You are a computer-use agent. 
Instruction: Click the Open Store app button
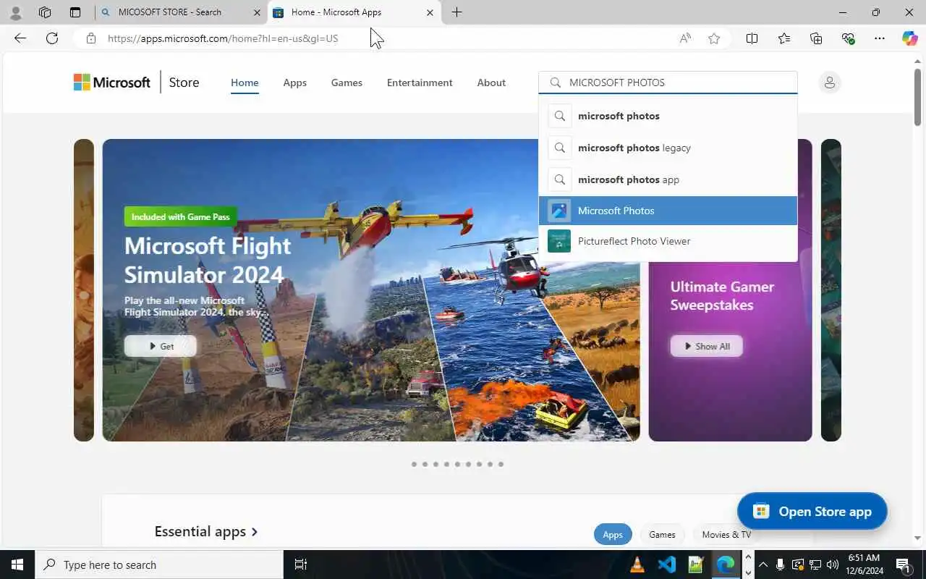[812, 511]
